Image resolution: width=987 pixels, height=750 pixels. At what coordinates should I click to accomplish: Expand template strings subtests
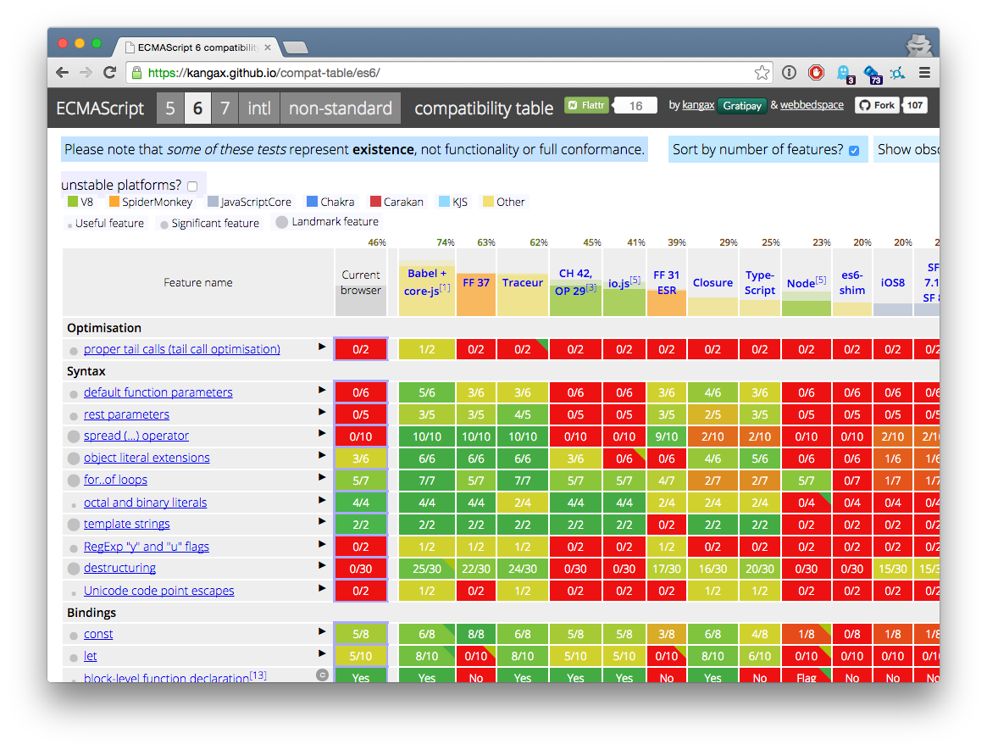pos(322,521)
